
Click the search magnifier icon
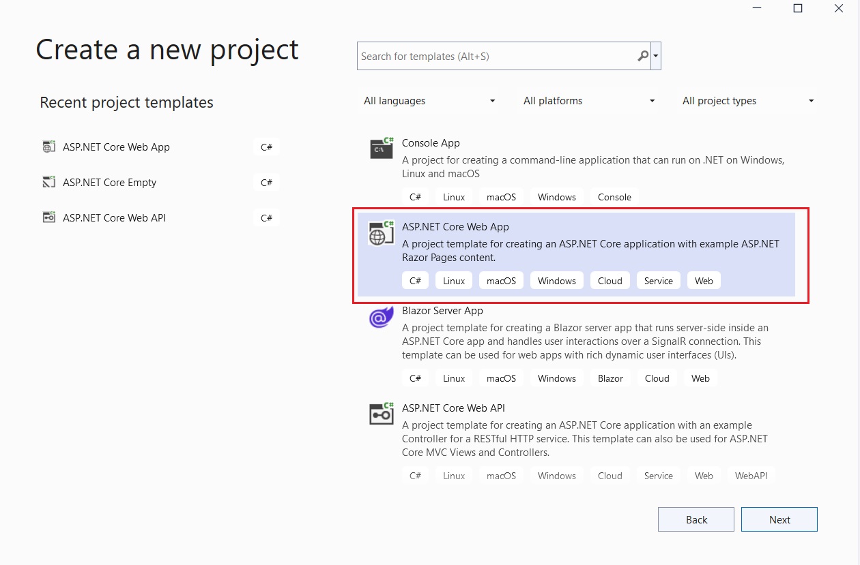(x=643, y=56)
